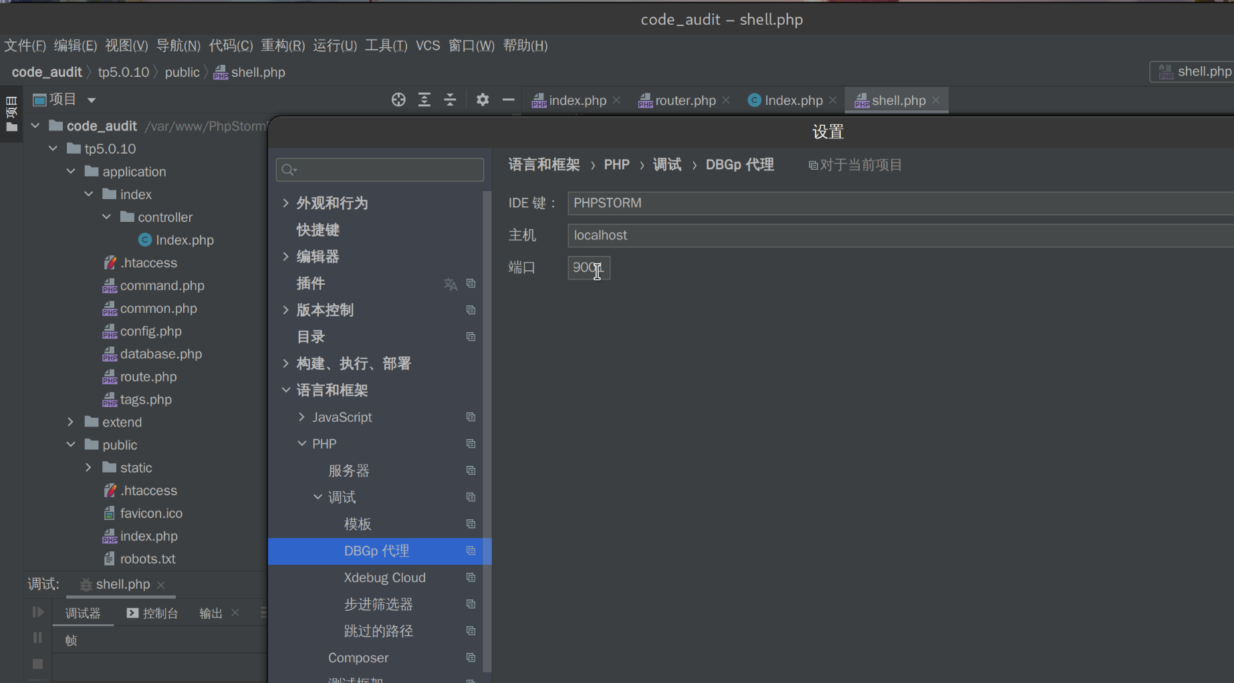This screenshot has height=683, width=1234.
Task: Click the expand all icon in project toolbar
Action: (x=424, y=100)
